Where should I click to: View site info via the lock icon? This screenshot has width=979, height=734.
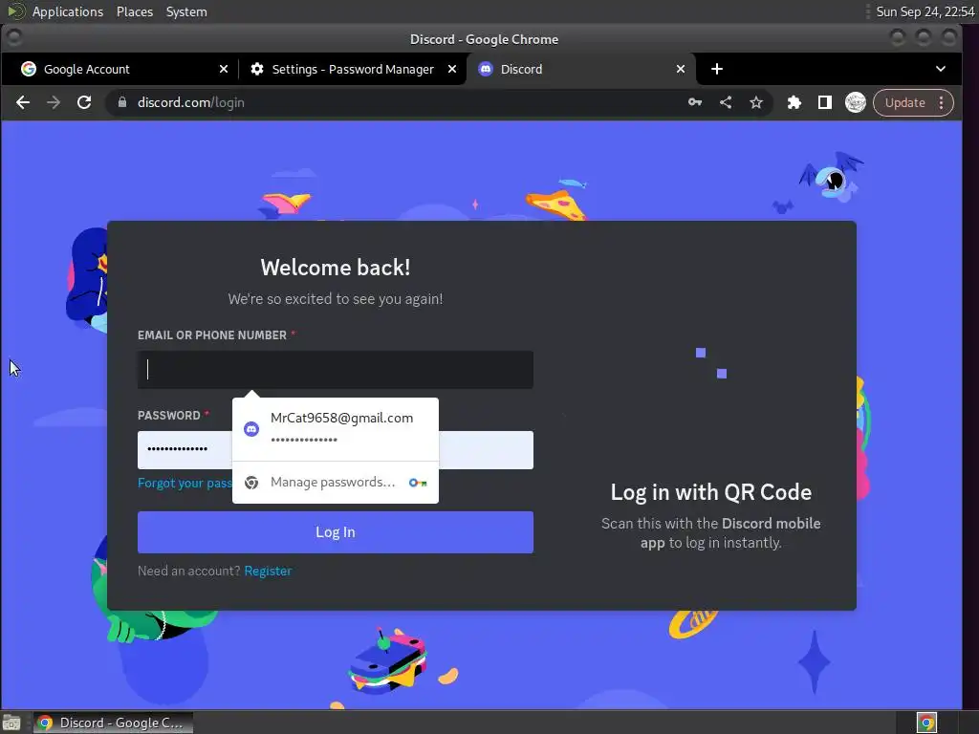pyautogui.click(x=122, y=102)
